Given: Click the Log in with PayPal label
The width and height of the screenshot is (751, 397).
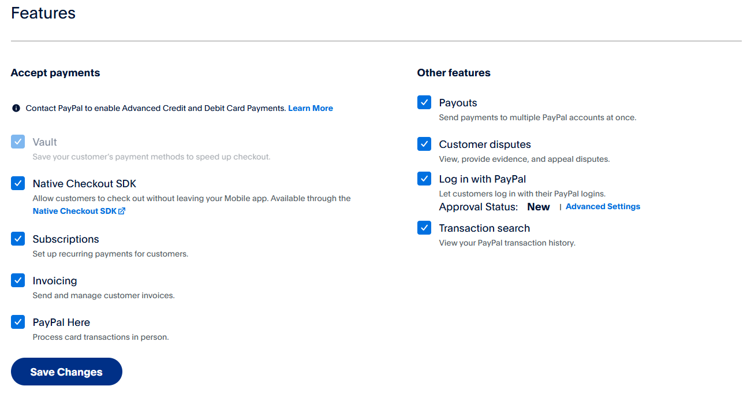Looking at the screenshot, I should [x=483, y=179].
